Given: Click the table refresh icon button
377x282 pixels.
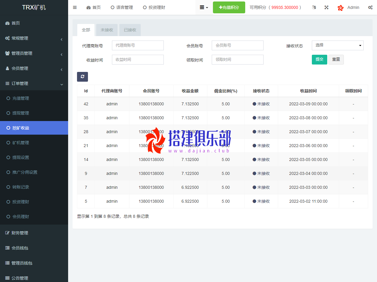Looking at the screenshot, I should pos(82,77).
